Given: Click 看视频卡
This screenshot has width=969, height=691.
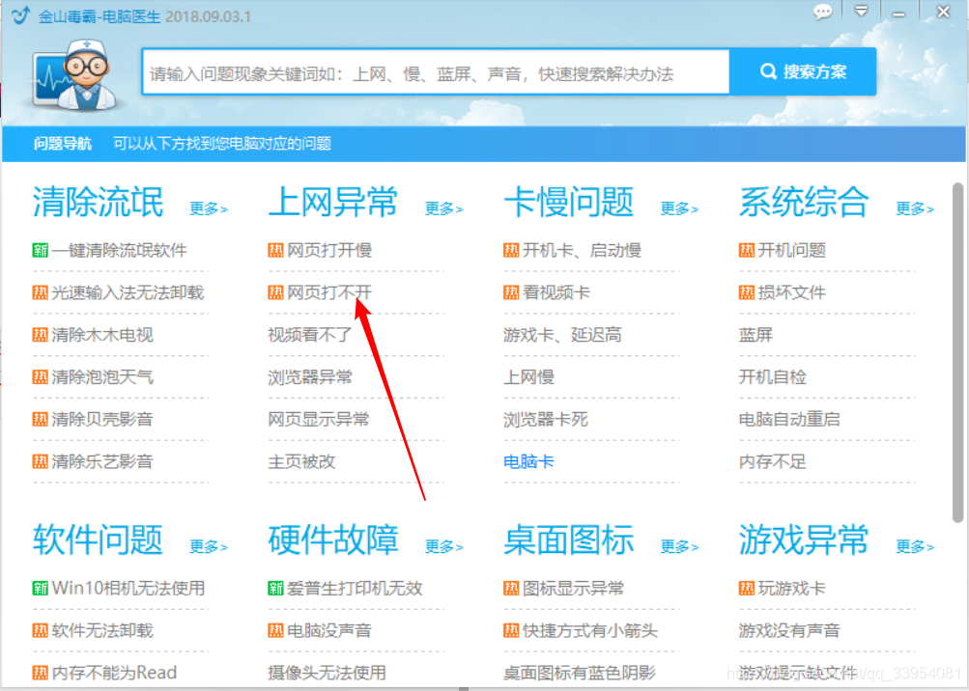Looking at the screenshot, I should click(x=556, y=292).
